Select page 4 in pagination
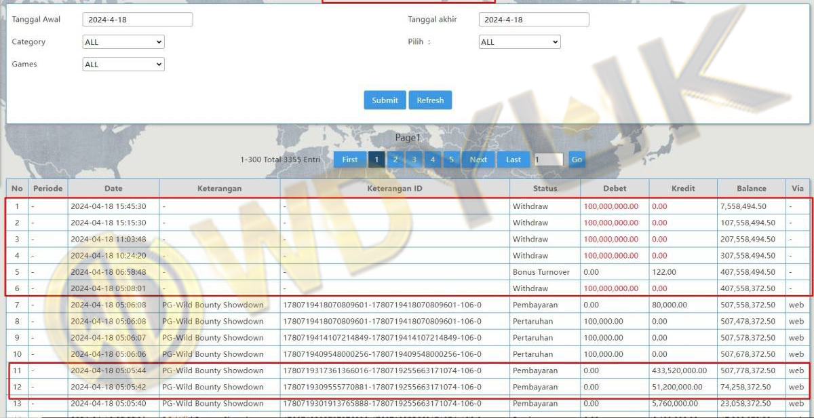 (433, 159)
